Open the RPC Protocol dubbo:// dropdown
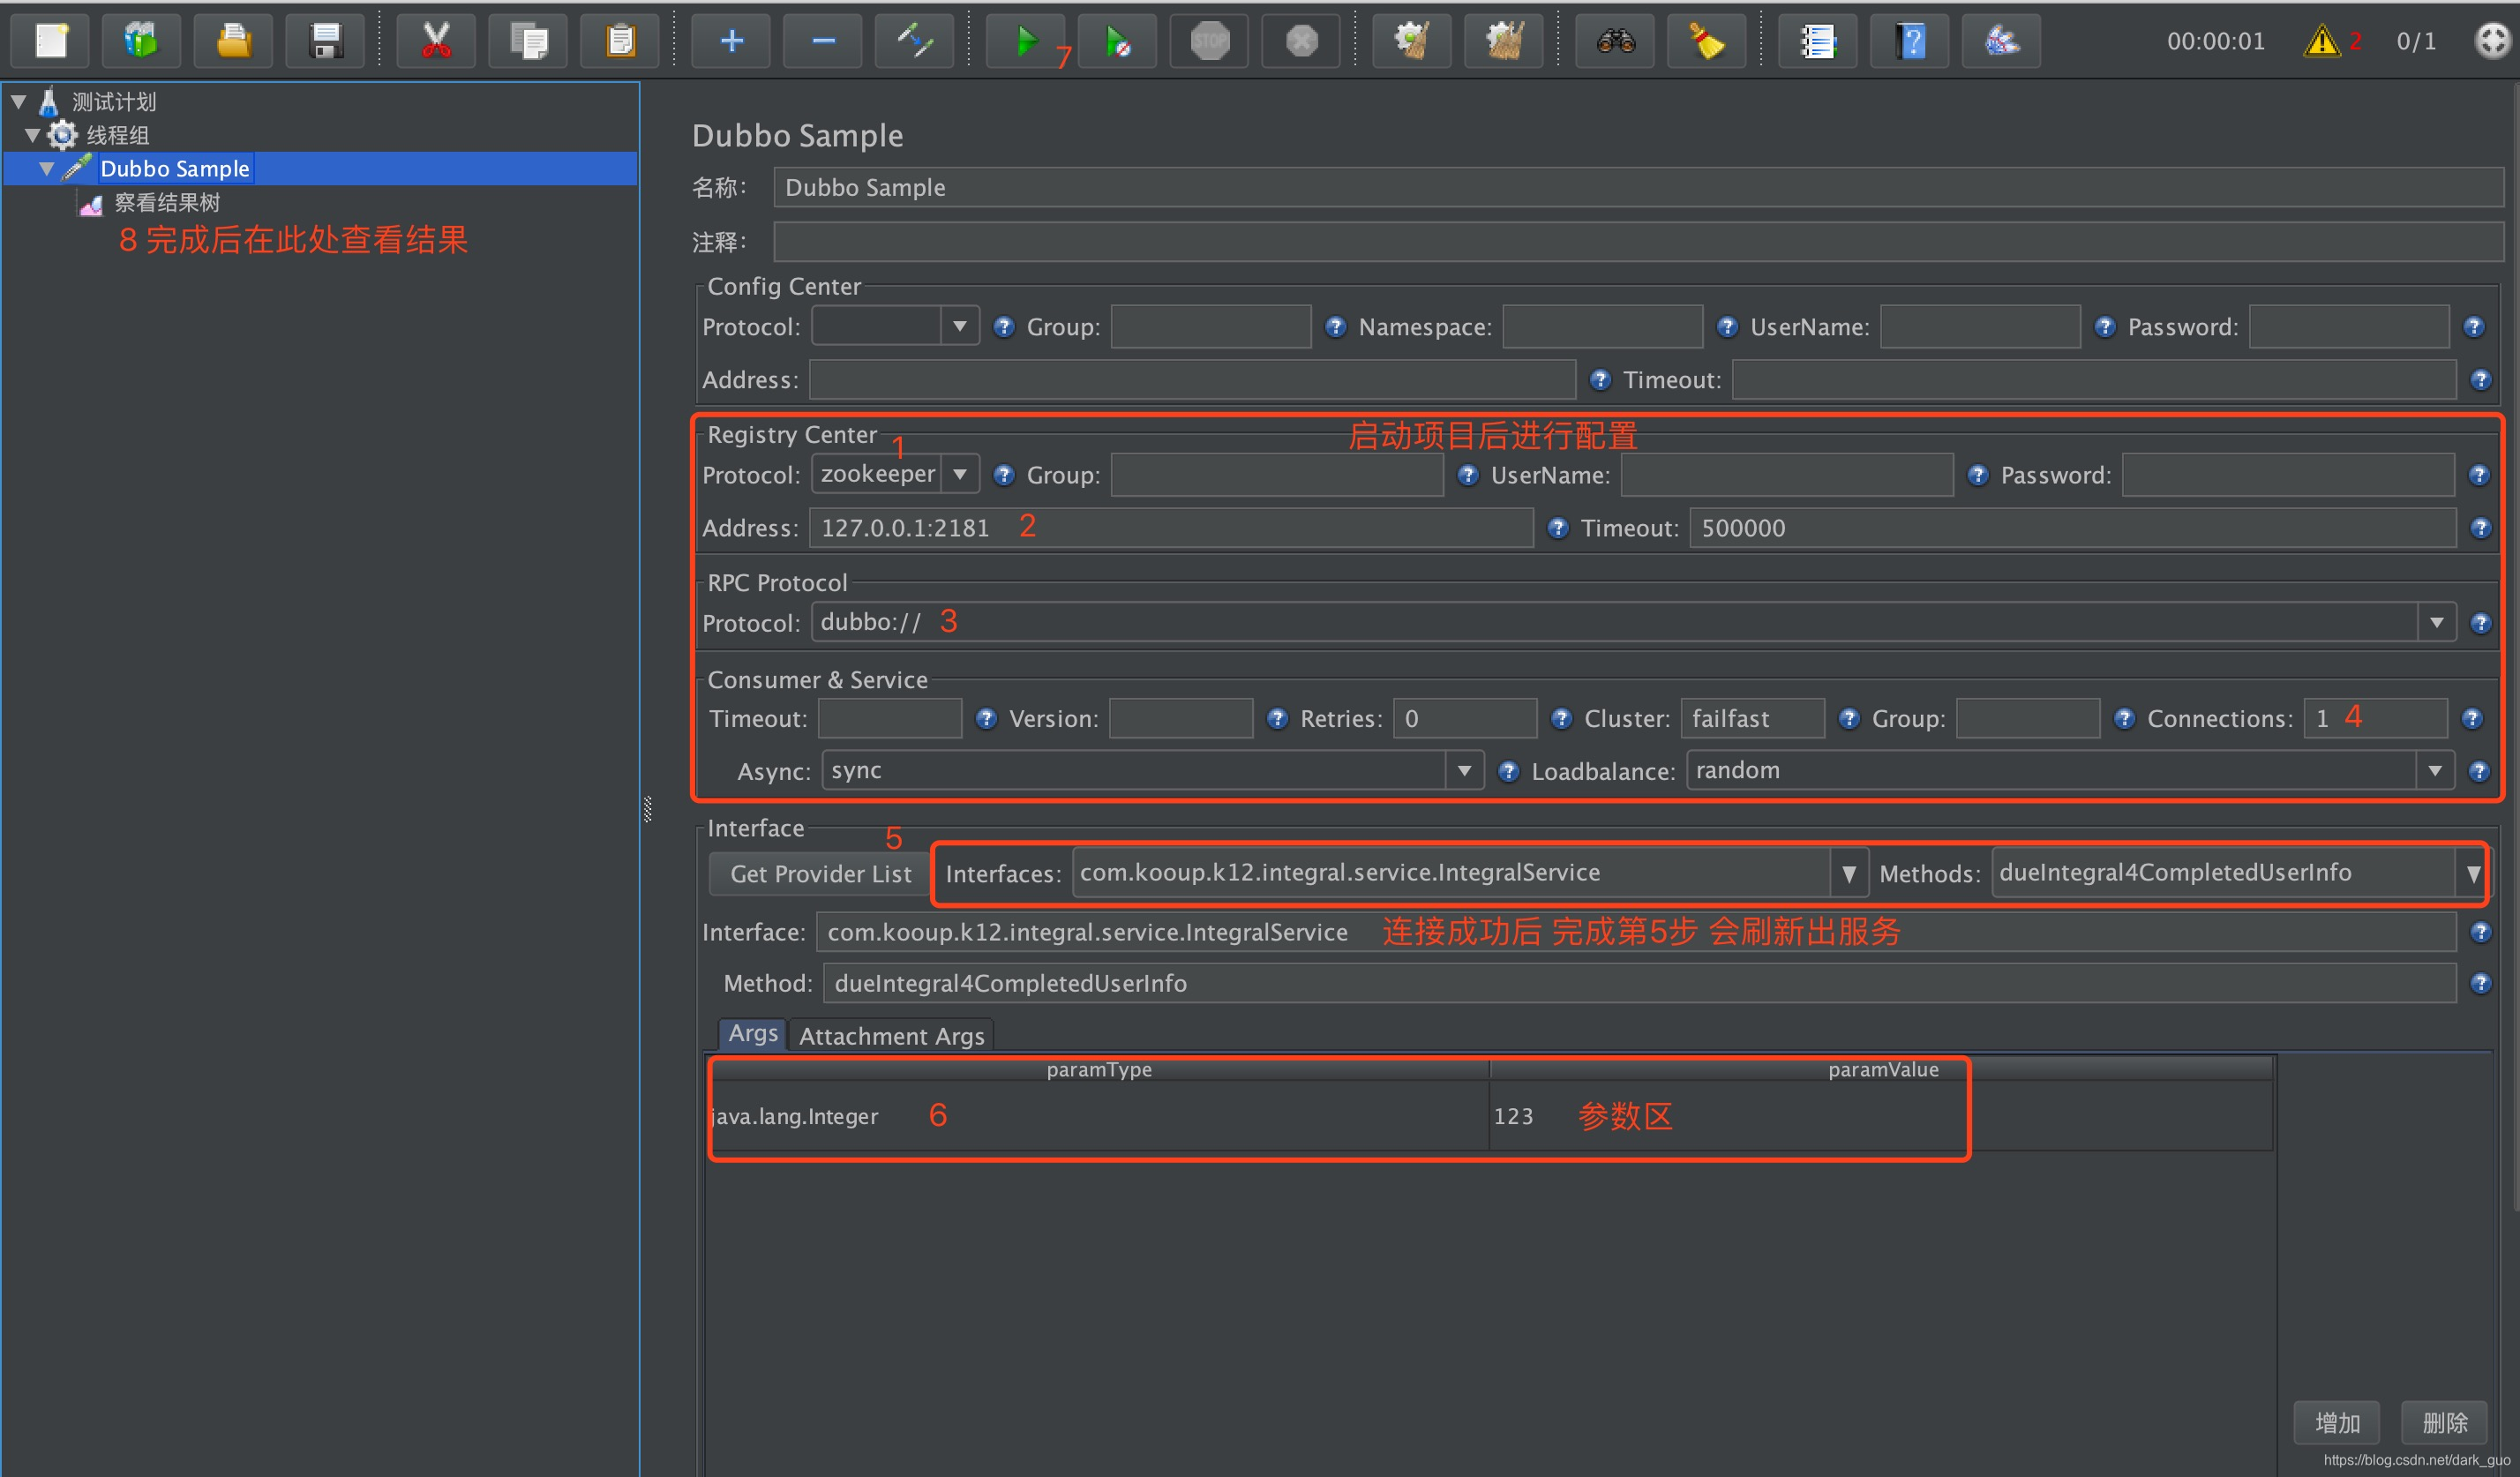 pos(2436,622)
